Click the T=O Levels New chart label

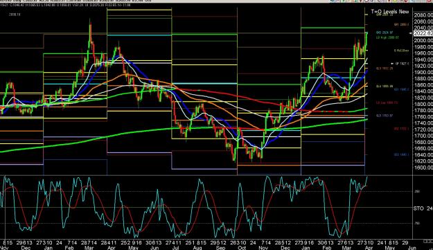[389, 12]
